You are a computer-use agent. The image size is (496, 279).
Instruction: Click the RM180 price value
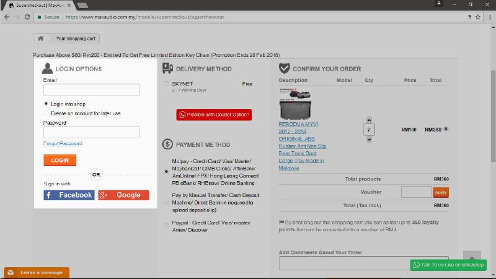[409, 130]
